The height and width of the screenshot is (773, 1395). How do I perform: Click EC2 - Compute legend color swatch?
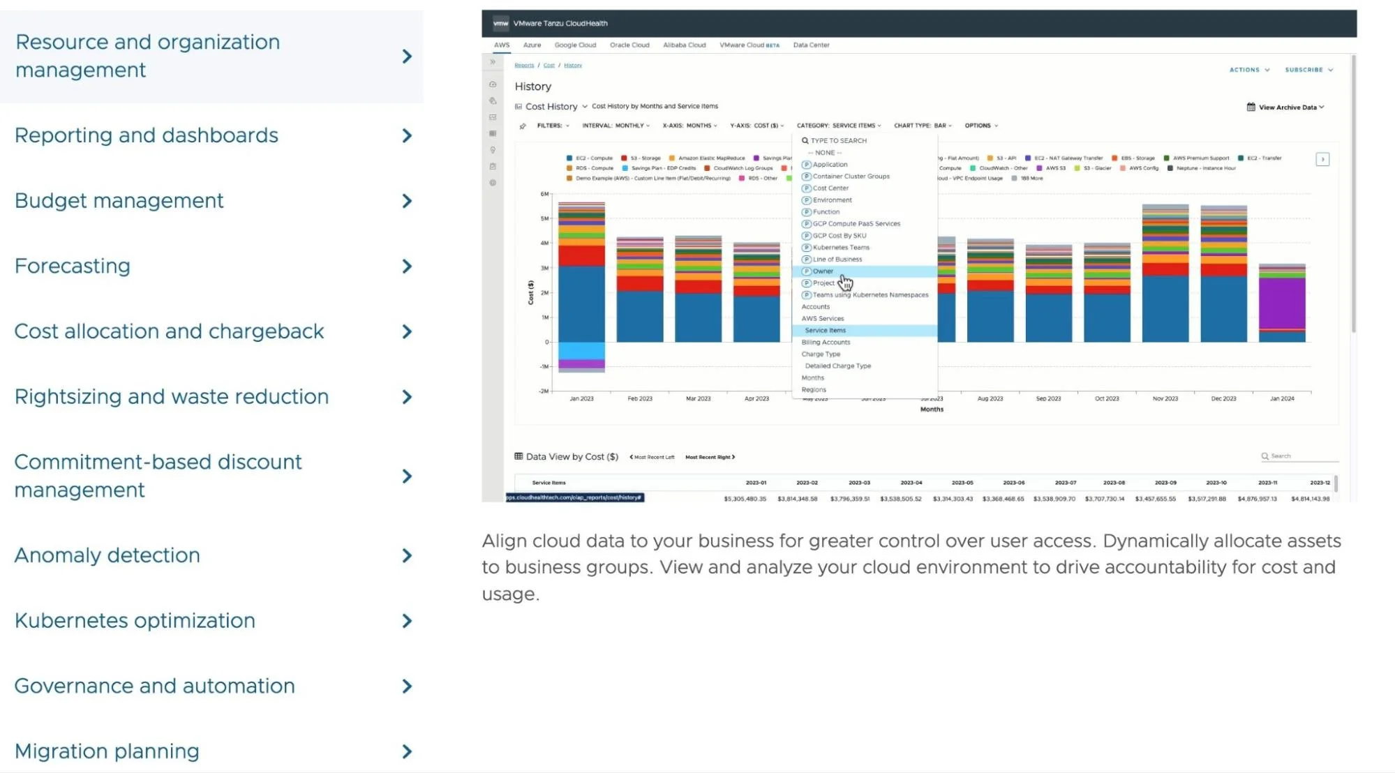click(x=569, y=158)
